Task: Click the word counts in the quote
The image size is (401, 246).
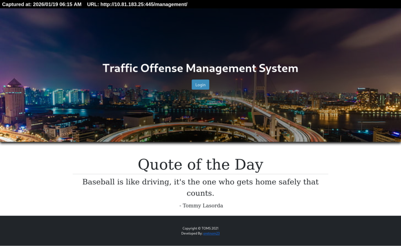Action: coord(200,194)
